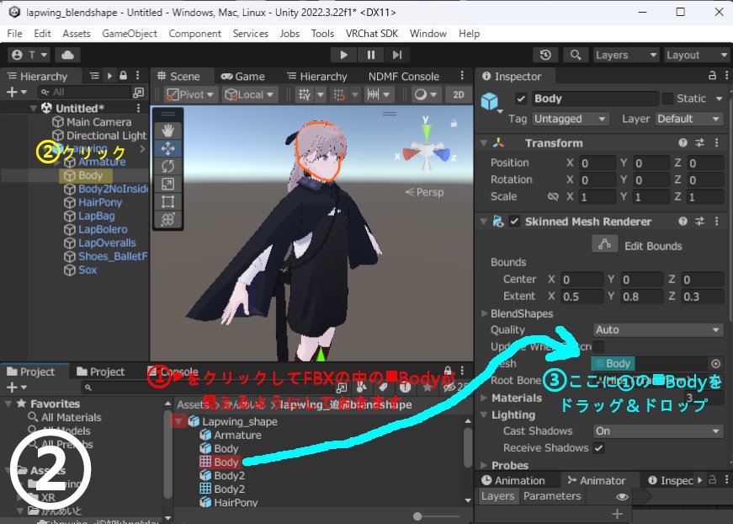Open the Pivot handle position dropdown
Viewport: 733px width, 524px height.
190,95
